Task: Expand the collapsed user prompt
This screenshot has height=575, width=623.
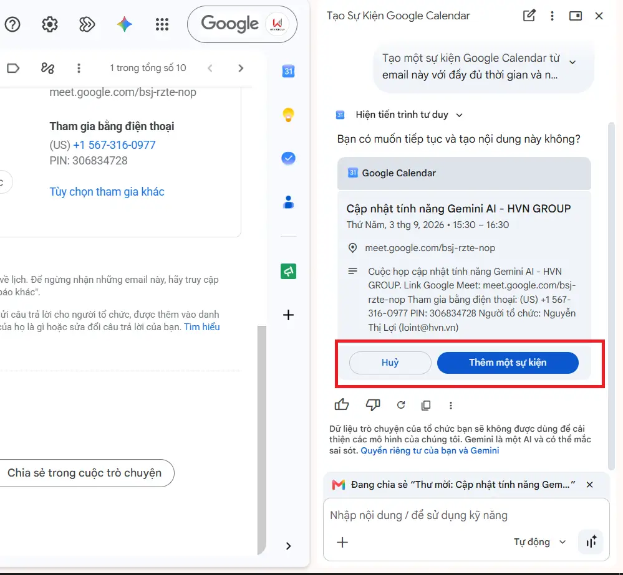Action: click(x=572, y=62)
